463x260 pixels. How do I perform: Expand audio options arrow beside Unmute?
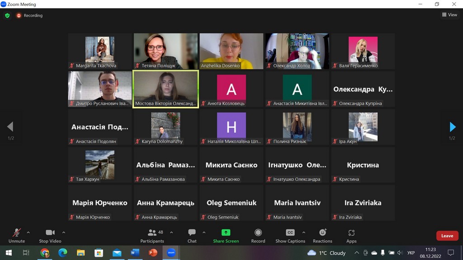pos(28,232)
